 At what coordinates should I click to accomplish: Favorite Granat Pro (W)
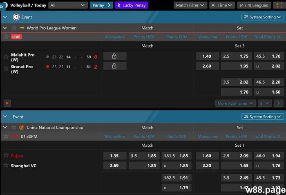tap(6, 69)
